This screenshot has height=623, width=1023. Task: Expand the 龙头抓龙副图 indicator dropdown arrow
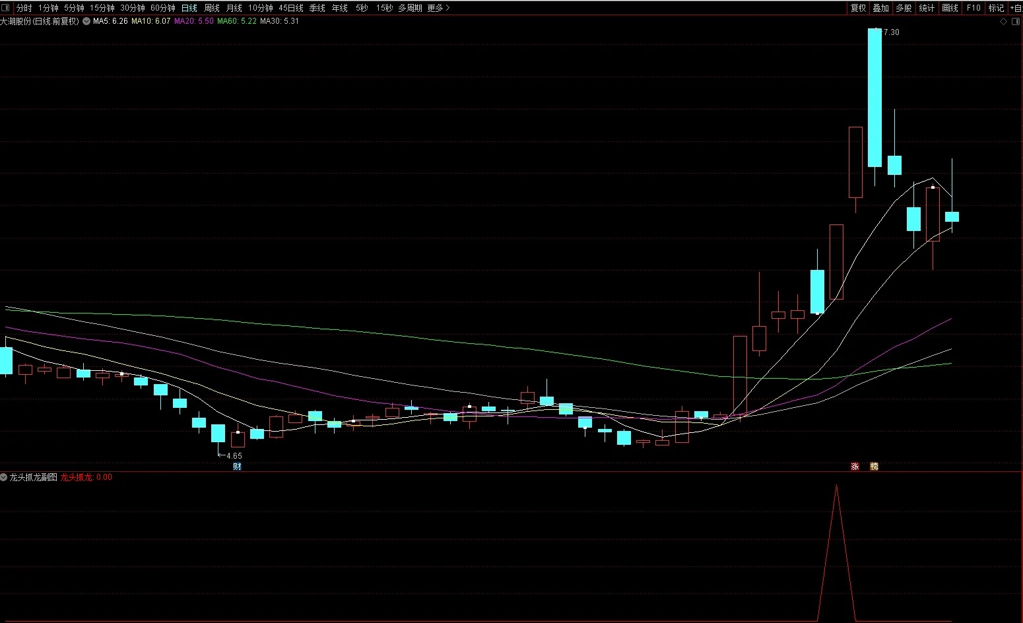4,477
